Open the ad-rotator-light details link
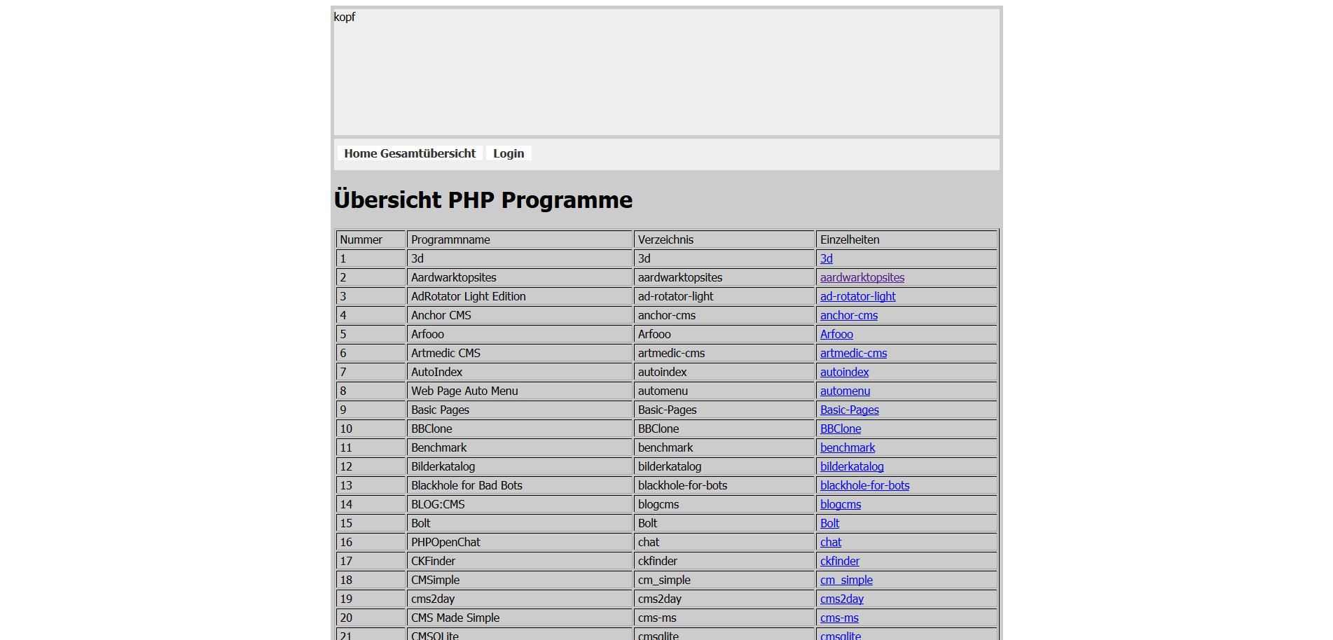This screenshot has width=1333, height=640. 857,296
